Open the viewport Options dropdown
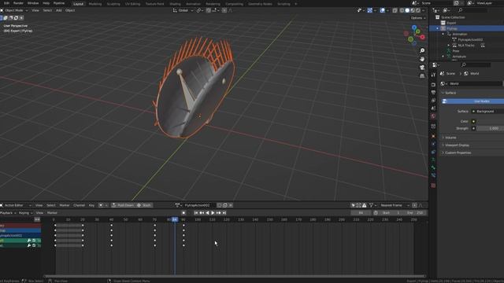Viewport: 504px width, 283px height. tap(418, 18)
